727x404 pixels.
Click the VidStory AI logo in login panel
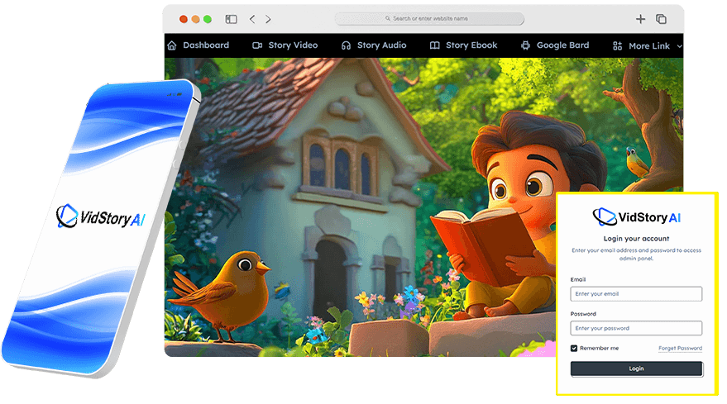coord(636,216)
